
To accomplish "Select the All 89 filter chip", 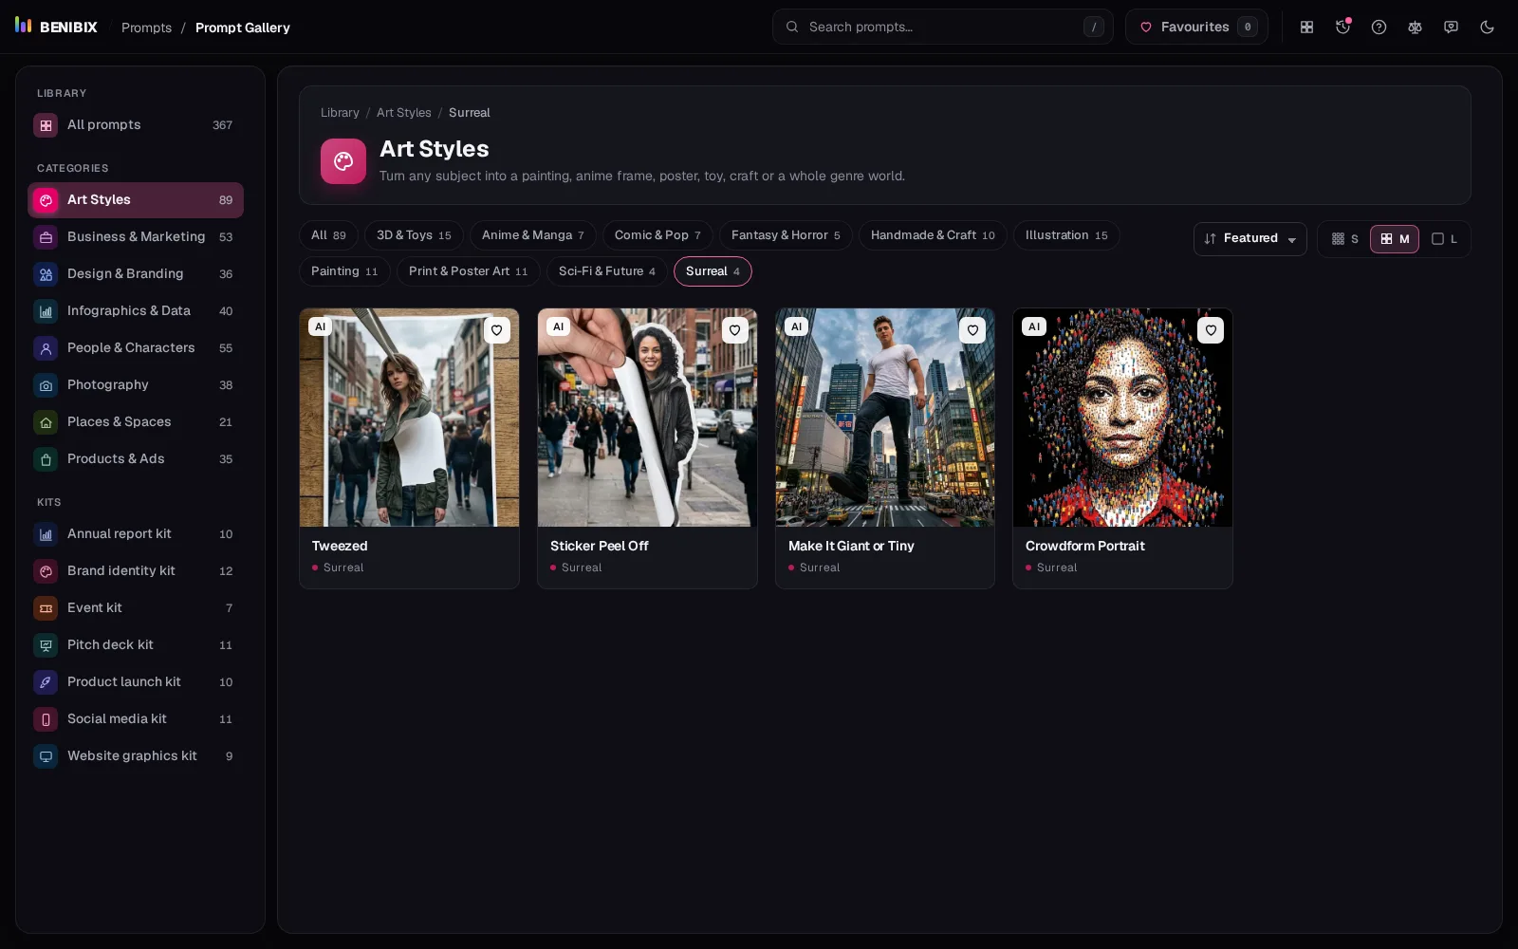I will 328,235.
